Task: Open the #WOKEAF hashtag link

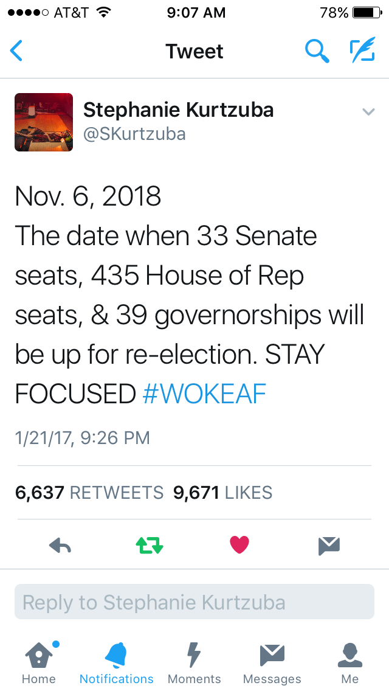Action: pos(204,394)
